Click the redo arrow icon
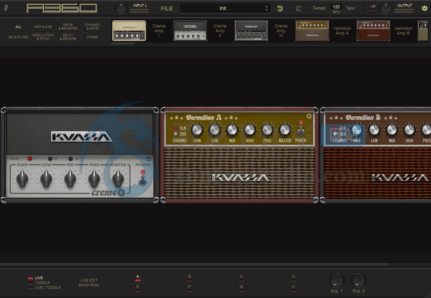Screen dimensions: 431x298 click(x=299, y=8)
